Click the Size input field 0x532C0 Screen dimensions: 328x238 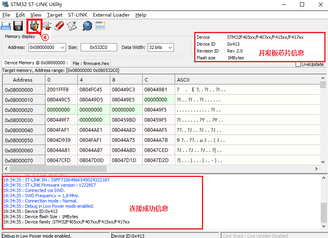(x=99, y=47)
